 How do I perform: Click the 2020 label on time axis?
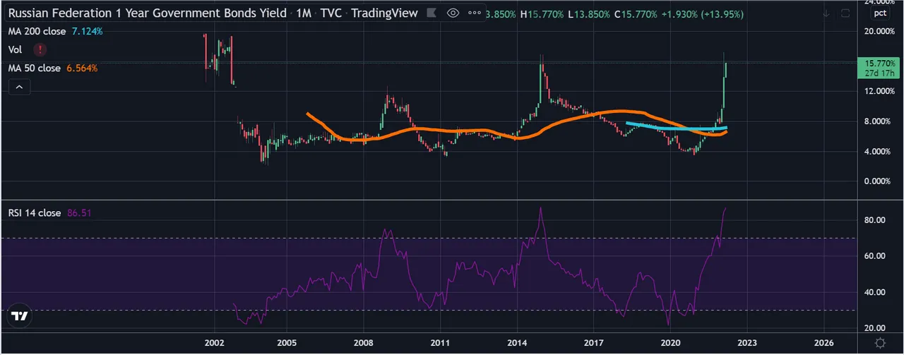[x=670, y=342]
